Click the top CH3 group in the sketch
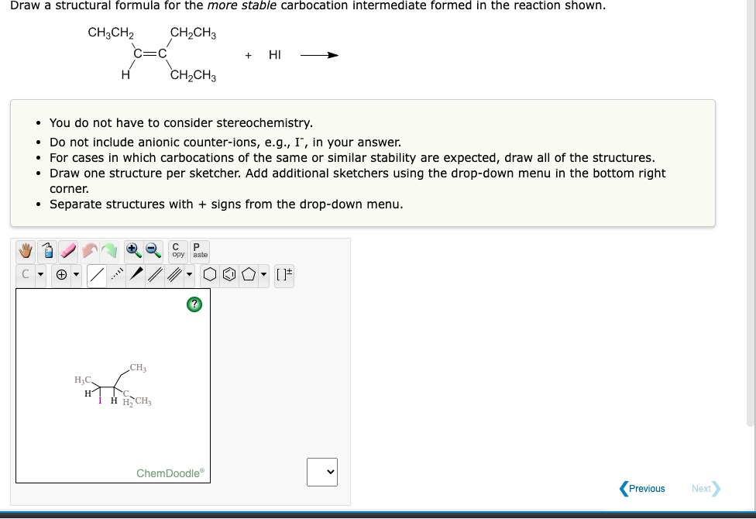 click(x=138, y=367)
